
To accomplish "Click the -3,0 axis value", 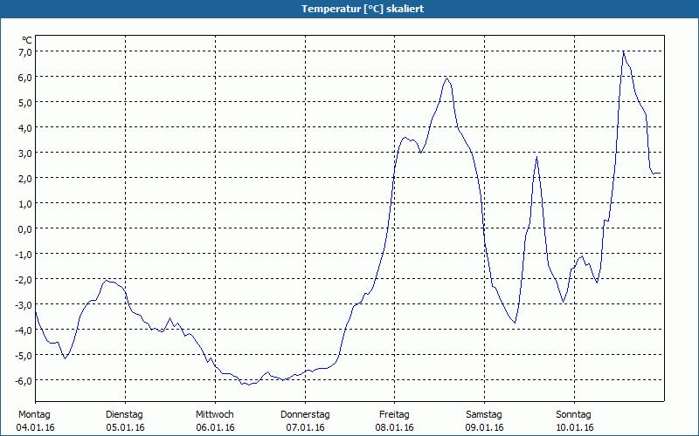I will pyautogui.click(x=24, y=305).
